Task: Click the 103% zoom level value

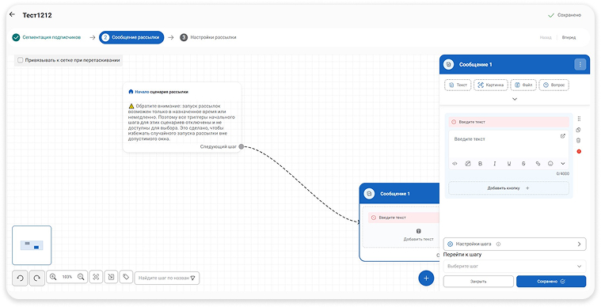Action: (x=67, y=277)
